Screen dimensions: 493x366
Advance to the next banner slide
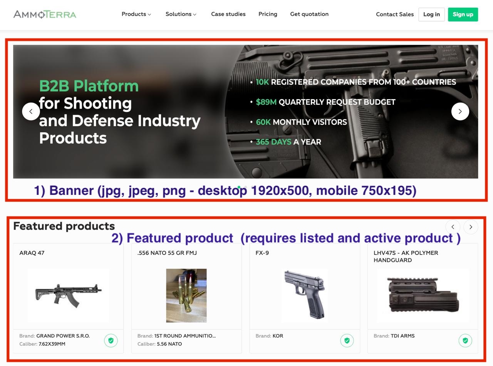[460, 111]
